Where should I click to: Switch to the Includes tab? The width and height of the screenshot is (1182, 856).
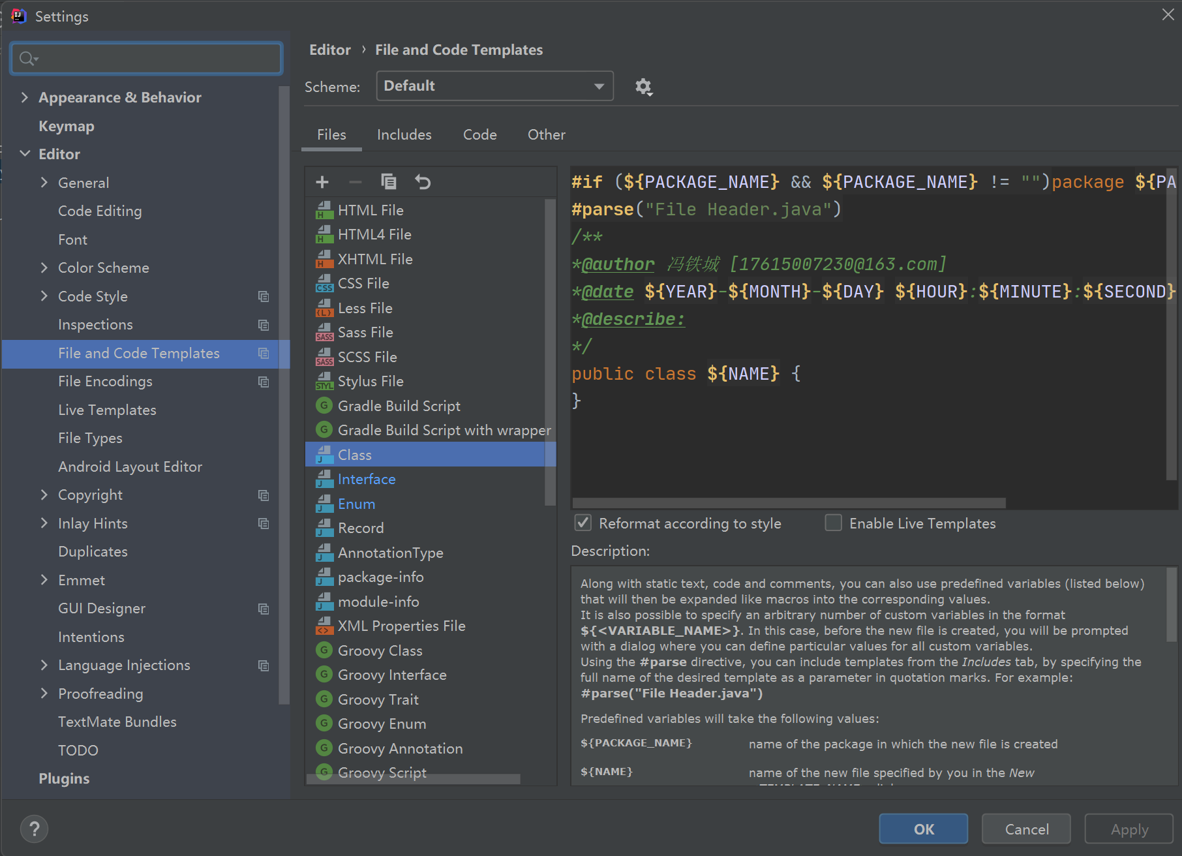[x=404, y=134]
